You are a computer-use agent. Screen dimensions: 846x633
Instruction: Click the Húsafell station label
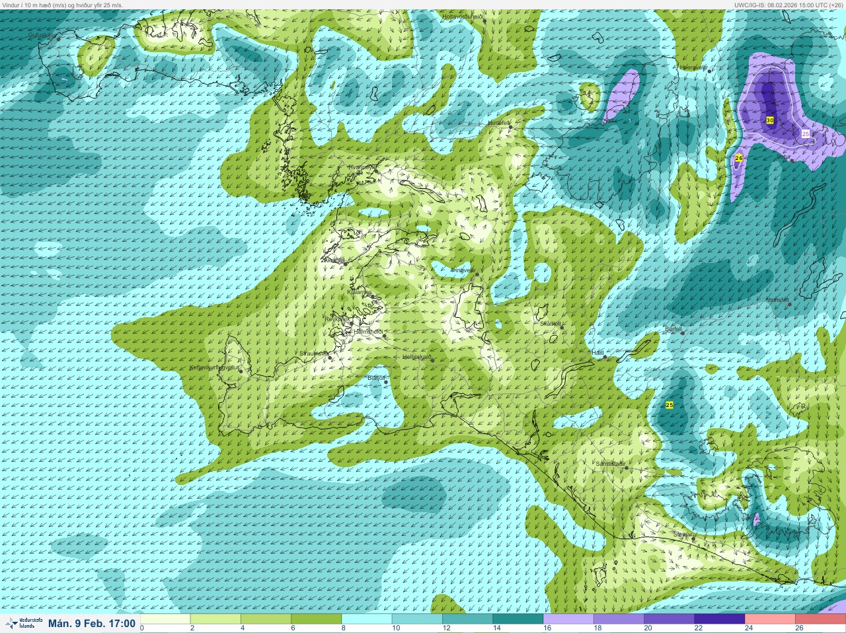(x=499, y=123)
